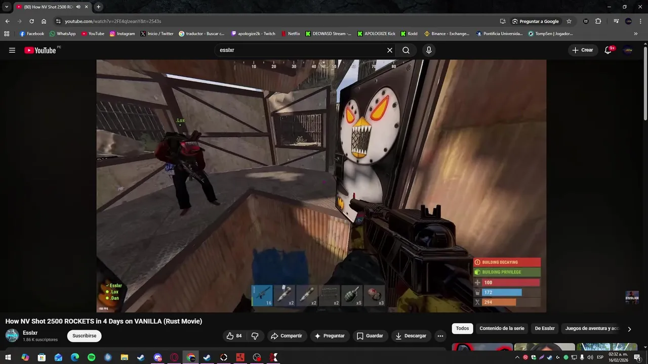
Task: Select Contenido de la serie chip
Action: click(502, 329)
